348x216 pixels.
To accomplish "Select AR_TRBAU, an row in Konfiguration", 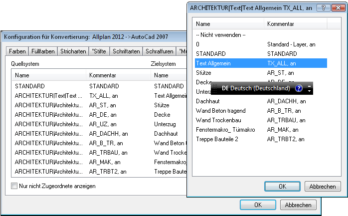I will (99, 153).
